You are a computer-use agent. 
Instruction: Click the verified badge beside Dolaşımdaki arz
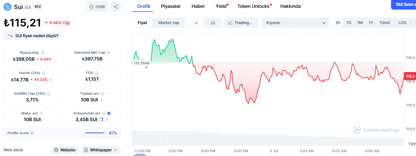pos(109,113)
